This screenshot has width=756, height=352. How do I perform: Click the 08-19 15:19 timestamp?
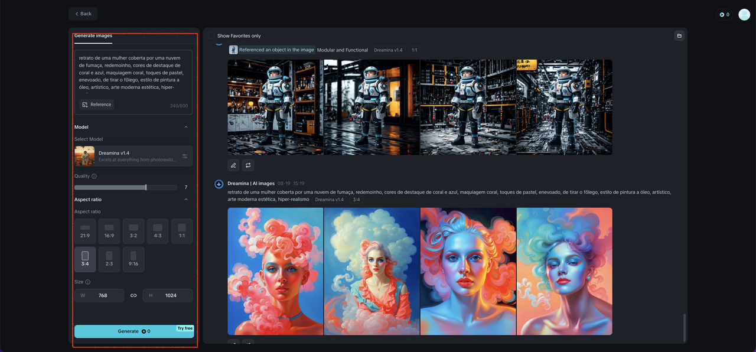point(291,184)
